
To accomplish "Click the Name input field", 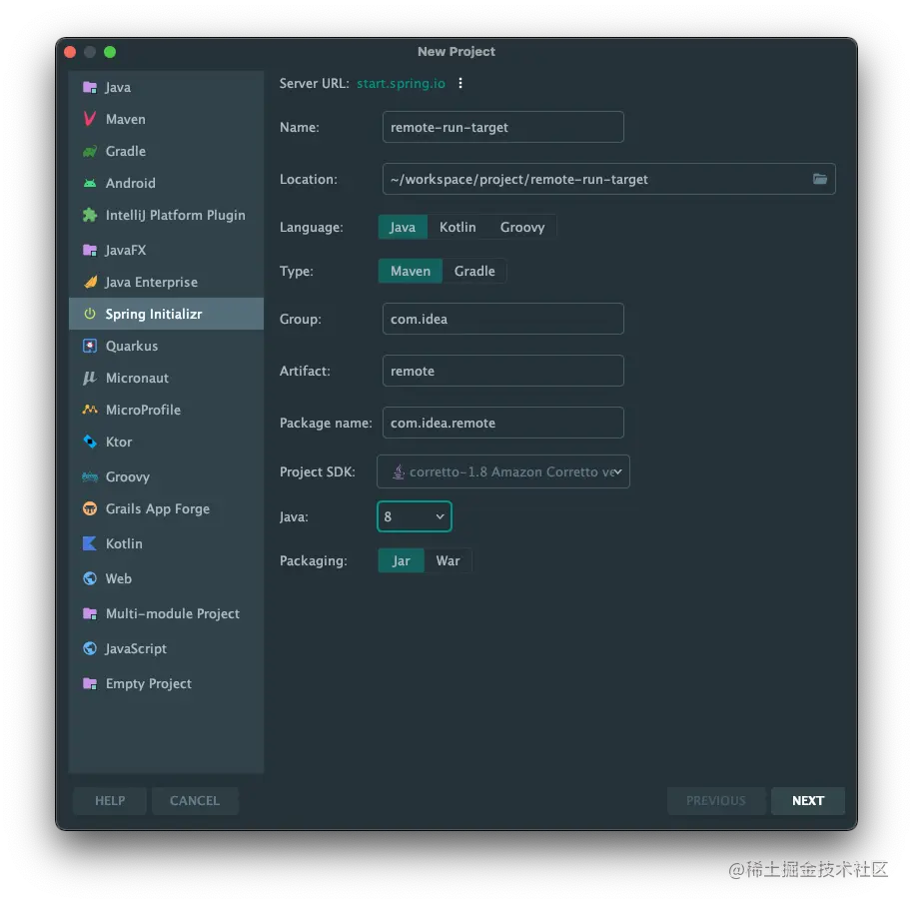I will (503, 127).
